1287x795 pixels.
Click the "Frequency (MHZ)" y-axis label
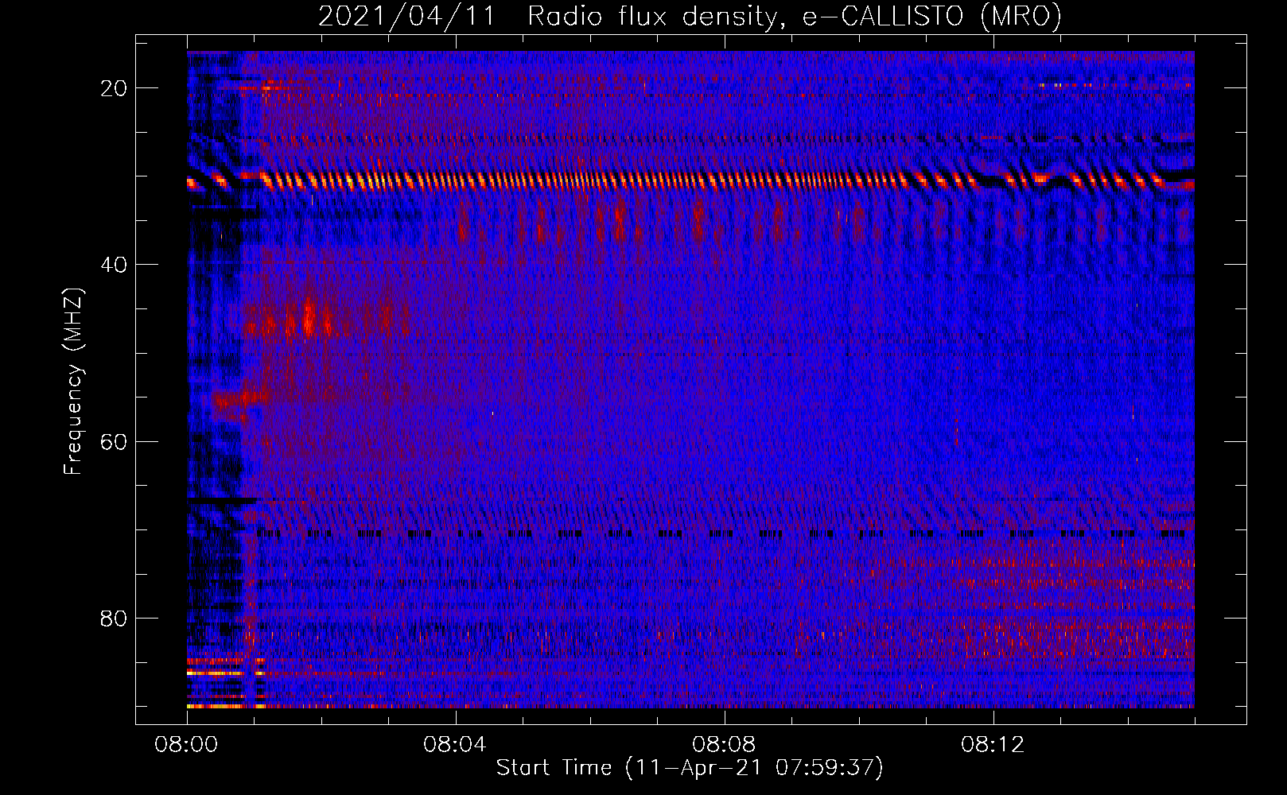click(x=73, y=382)
